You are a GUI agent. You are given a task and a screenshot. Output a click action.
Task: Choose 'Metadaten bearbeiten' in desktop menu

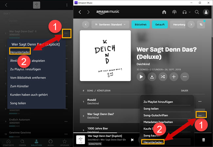[158, 122]
